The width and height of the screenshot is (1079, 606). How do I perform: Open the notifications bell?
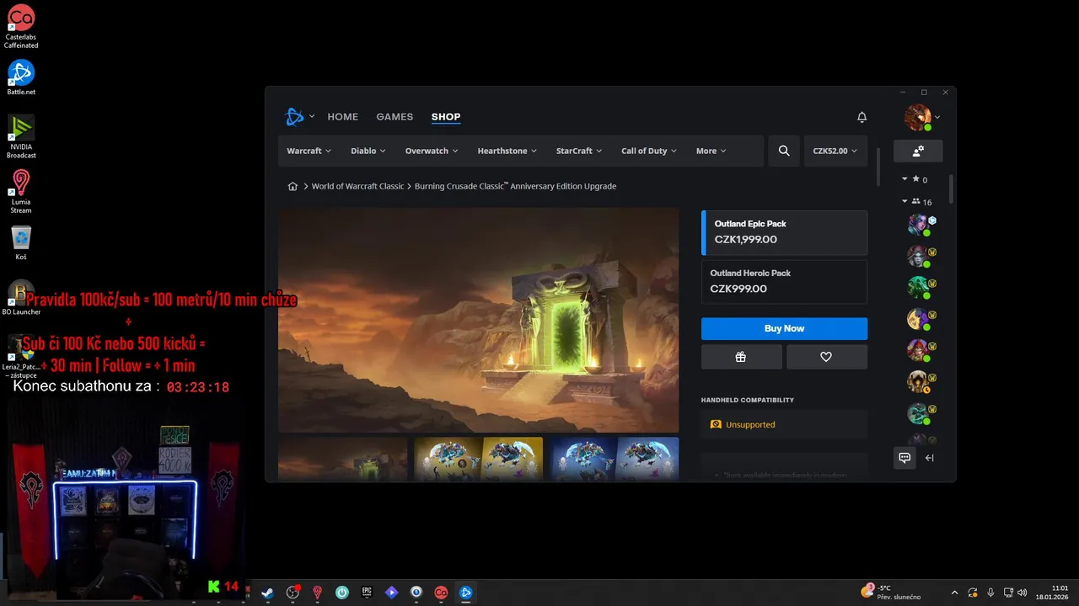click(x=862, y=117)
